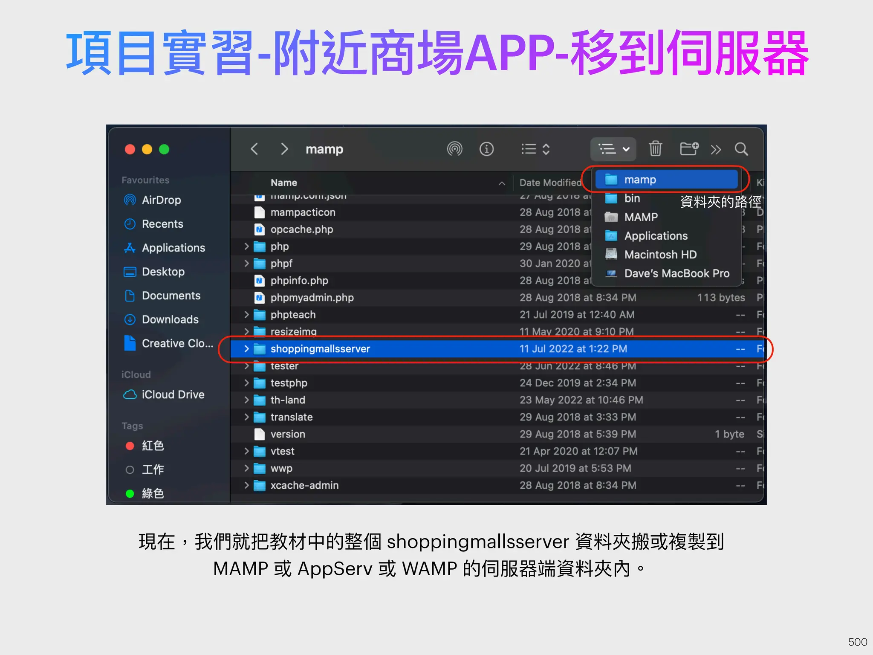
Task: Choose Macintosh HD in the path menu
Action: click(667, 255)
